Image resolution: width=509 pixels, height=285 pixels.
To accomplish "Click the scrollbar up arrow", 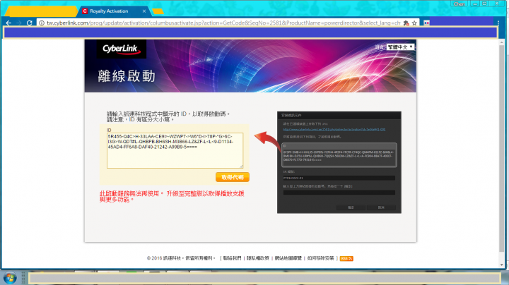I will coord(502,42).
